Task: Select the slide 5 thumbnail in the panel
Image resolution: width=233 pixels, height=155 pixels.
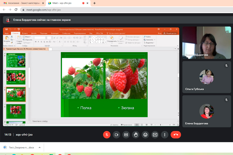Action: point(16,77)
